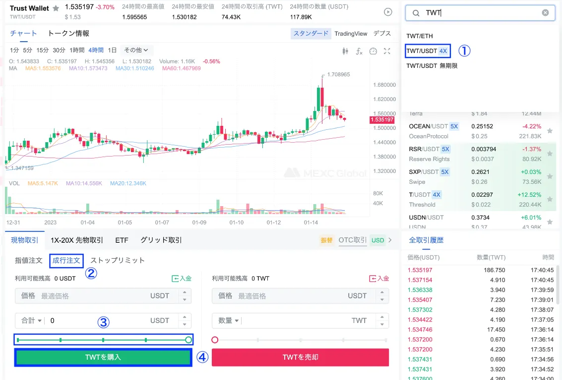
Task: Open the 合計 unit dropdown
Action: coord(31,321)
